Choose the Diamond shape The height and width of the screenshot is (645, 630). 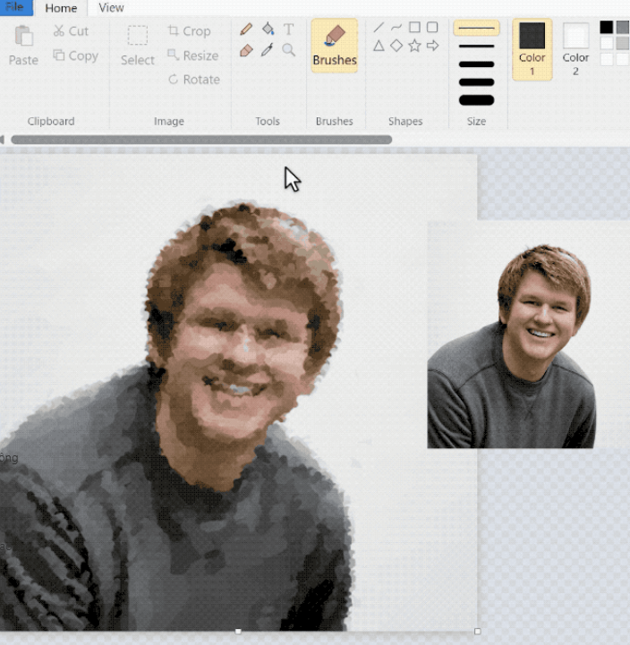[396, 46]
